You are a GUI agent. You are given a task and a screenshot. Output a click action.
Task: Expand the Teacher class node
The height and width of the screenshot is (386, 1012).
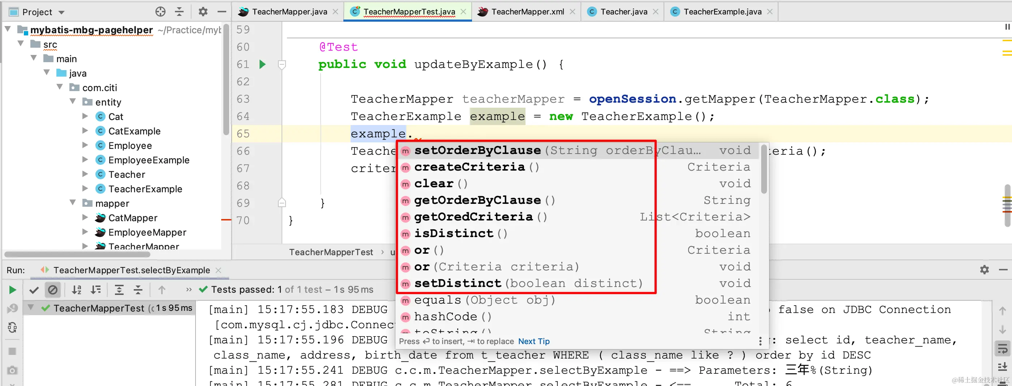(85, 174)
